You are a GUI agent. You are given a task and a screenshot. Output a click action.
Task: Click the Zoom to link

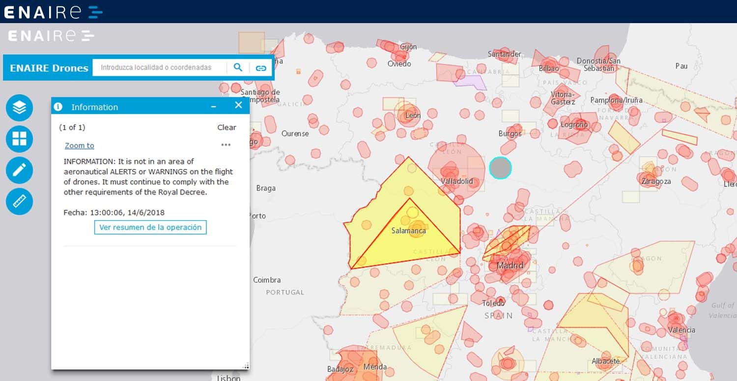[x=79, y=146]
